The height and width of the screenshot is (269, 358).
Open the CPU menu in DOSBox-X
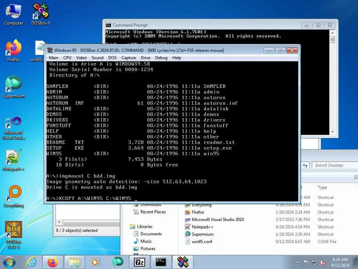(x=67, y=58)
